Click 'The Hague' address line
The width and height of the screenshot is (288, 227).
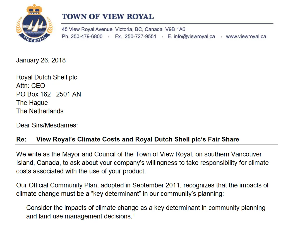(32, 103)
